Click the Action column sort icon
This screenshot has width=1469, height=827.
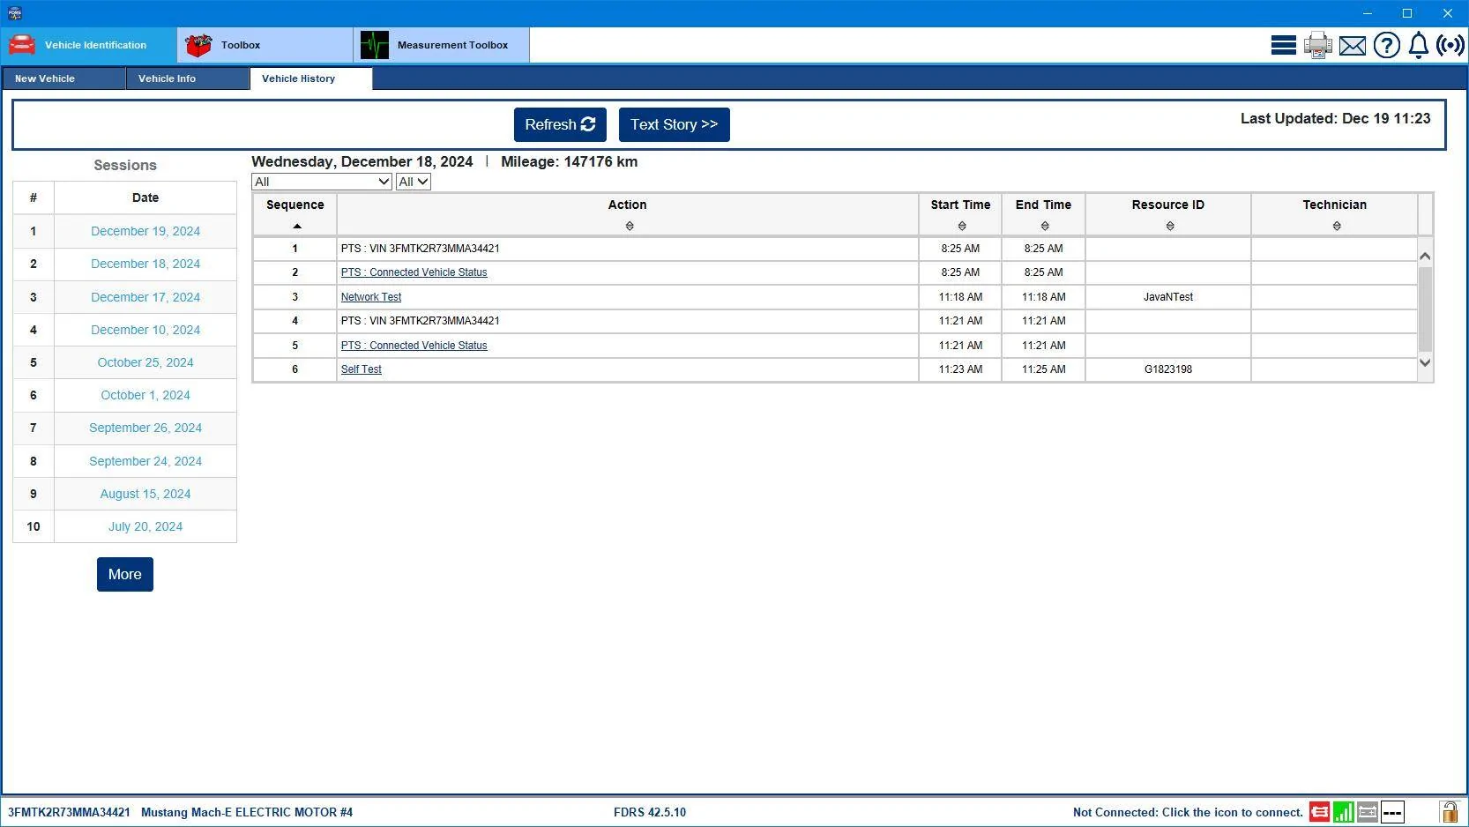(630, 227)
